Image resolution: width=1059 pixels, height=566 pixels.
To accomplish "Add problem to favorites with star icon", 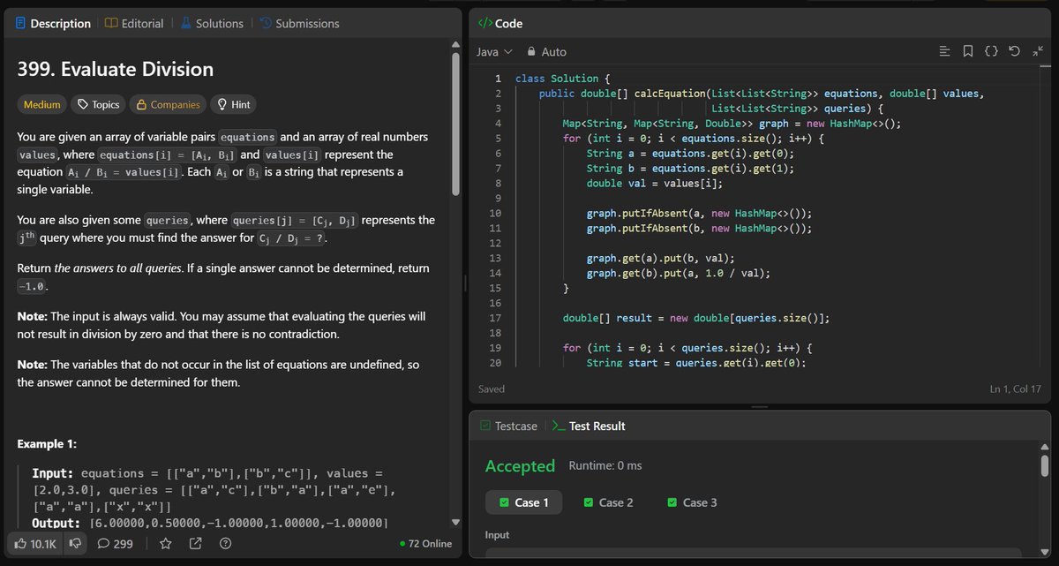I will click(165, 544).
